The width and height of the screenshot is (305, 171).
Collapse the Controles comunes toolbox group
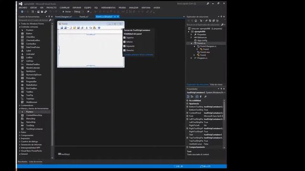[x=20, y=27]
